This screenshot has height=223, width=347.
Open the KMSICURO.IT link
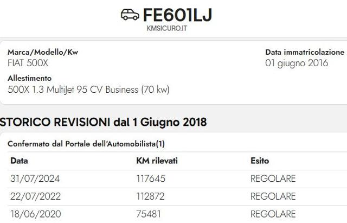pyautogui.click(x=167, y=28)
